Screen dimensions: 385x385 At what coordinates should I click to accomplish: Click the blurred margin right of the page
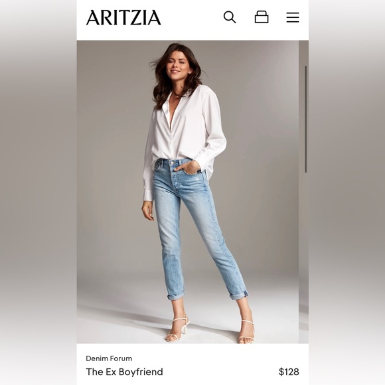coord(346,193)
